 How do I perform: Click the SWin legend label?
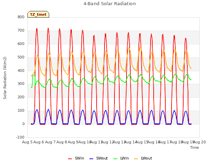coord(79,158)
